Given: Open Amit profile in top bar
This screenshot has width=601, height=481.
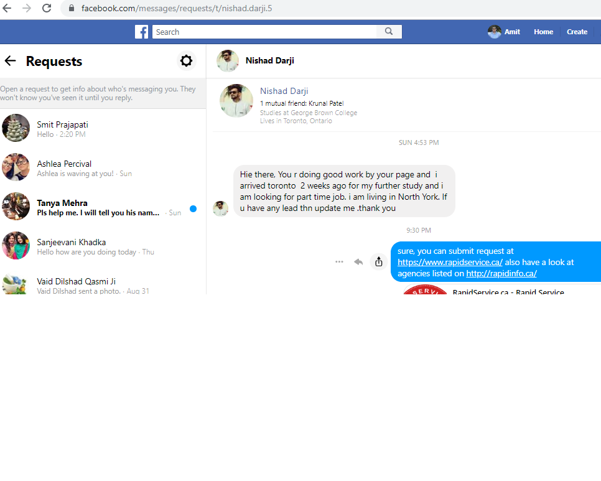Looking at the screenshot, I should 505,32.
